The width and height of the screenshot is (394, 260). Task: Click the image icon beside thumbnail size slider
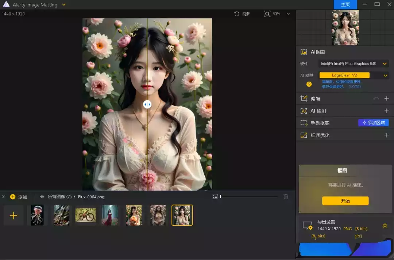click(x=215, y=197)
